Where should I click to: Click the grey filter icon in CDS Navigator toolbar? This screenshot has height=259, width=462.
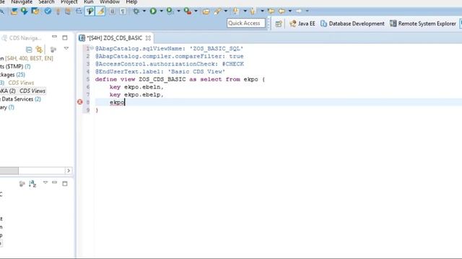53,49
